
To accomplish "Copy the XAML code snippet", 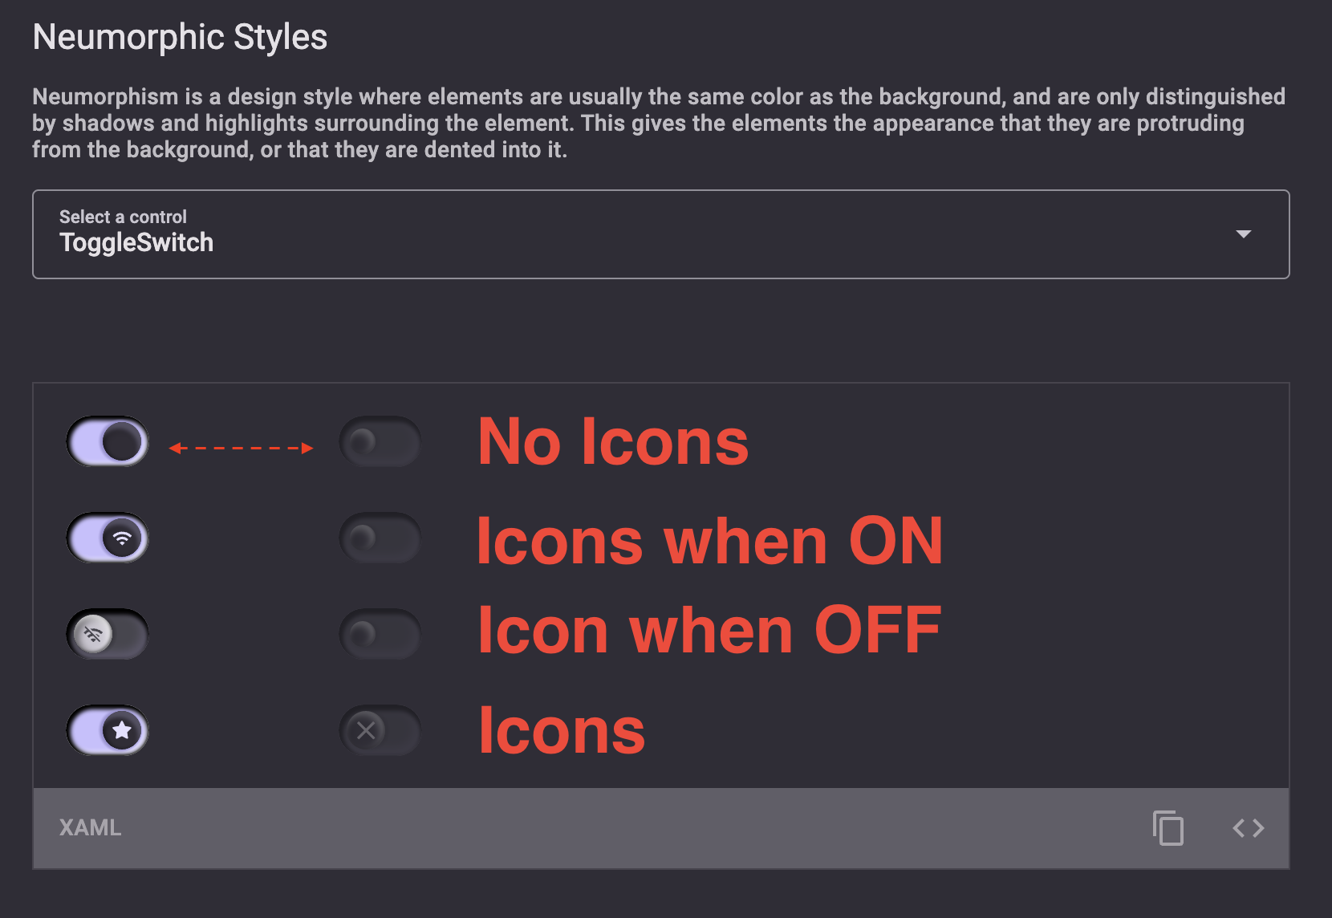I will click(1168, 829).
